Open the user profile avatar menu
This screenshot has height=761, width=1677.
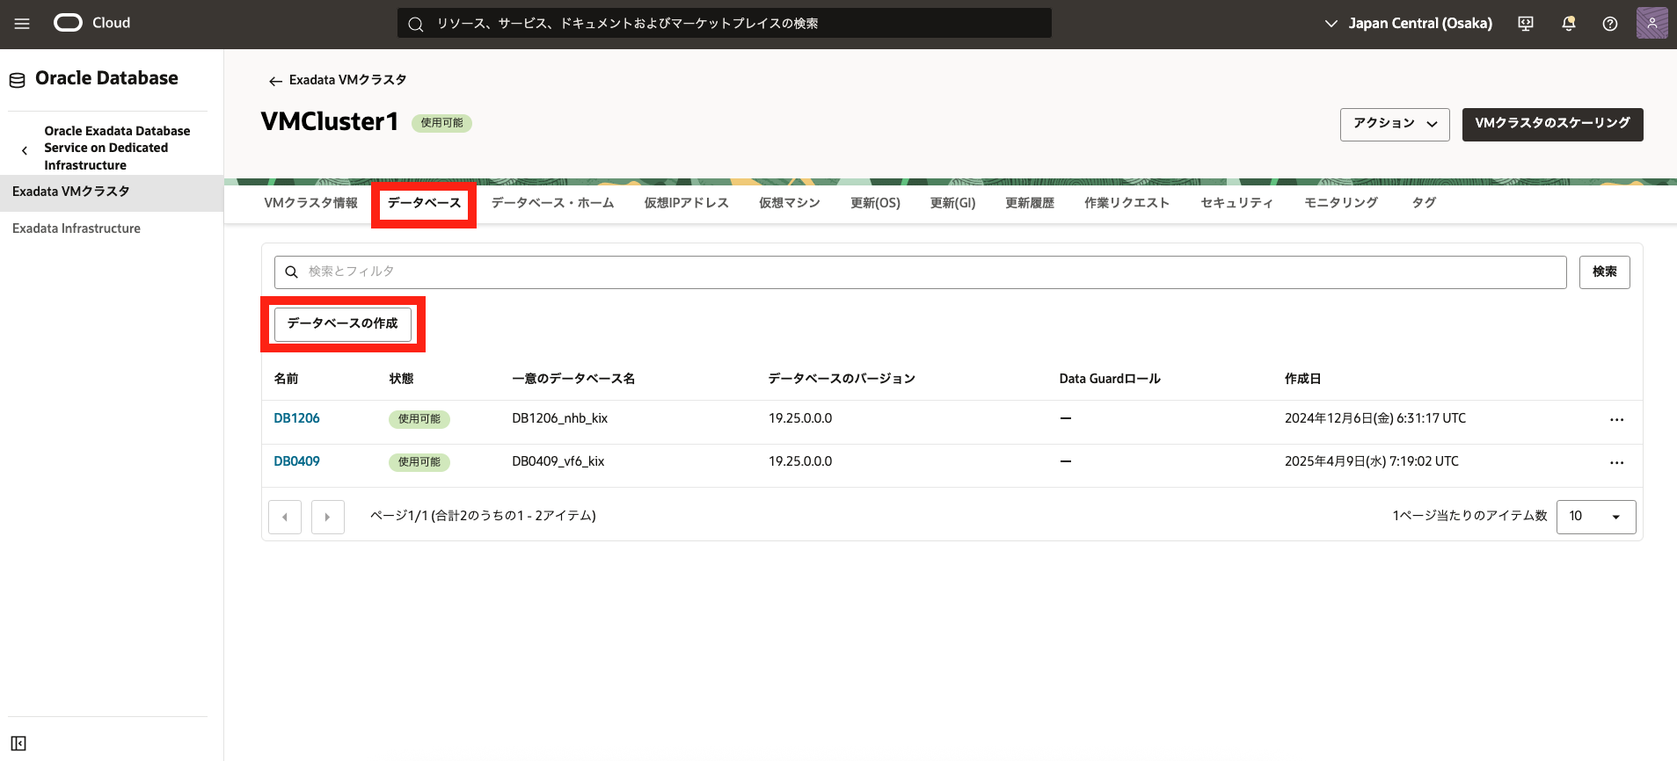click(x=1651, y=23)
